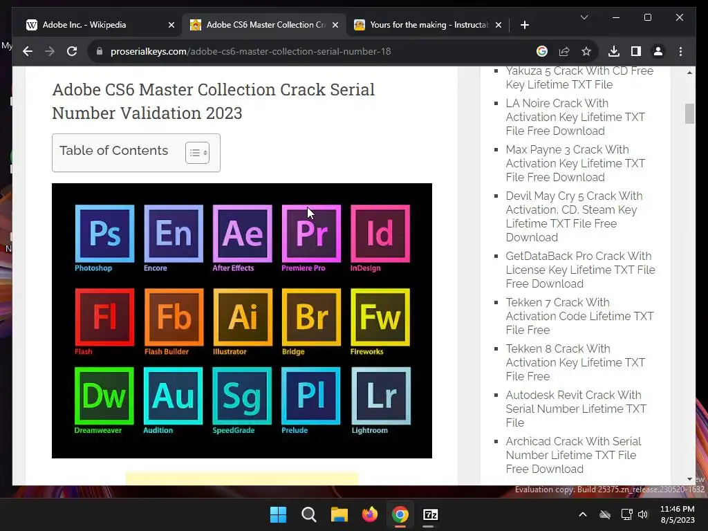
Task: Reload the current page
Action: click(72, 51)
